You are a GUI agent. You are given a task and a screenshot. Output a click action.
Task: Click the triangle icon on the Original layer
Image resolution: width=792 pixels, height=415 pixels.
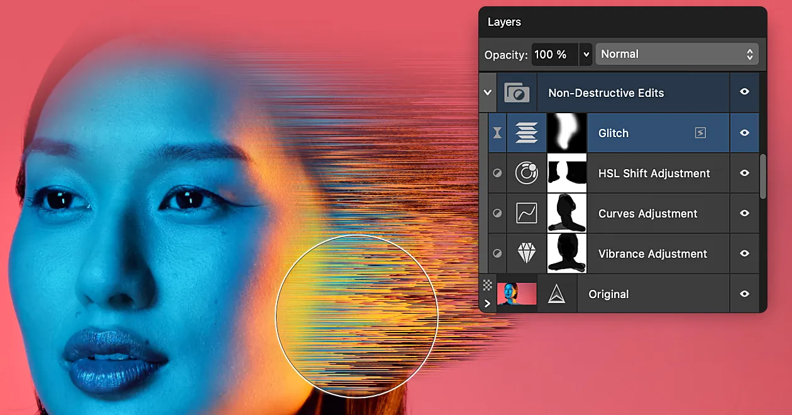coord(556,294)
